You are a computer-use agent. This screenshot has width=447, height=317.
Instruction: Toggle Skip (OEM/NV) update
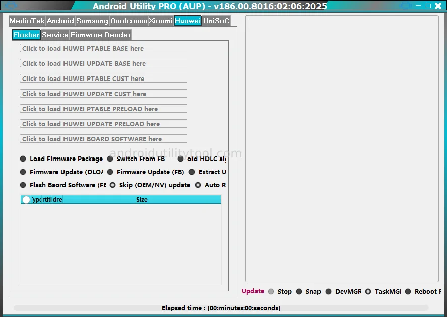coord(150,185)
